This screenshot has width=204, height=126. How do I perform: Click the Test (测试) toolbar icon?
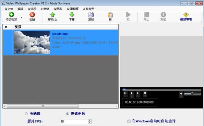pos(163,15)
